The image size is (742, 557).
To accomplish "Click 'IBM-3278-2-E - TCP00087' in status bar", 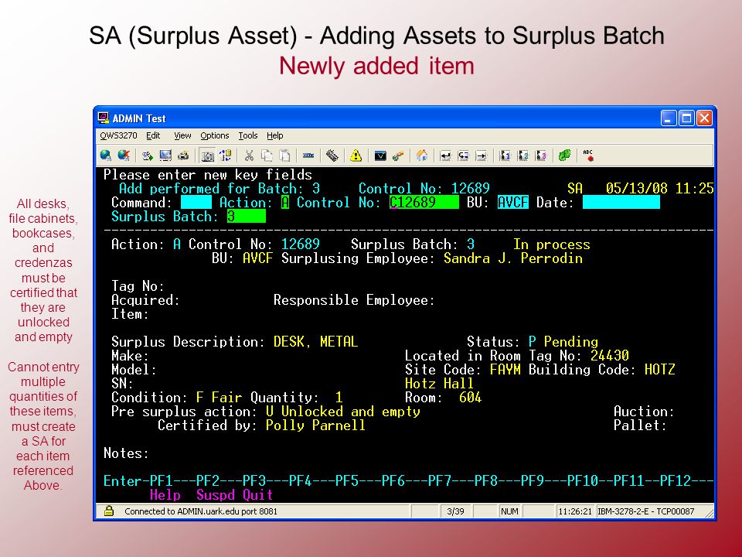I will [x=645, y=511].
